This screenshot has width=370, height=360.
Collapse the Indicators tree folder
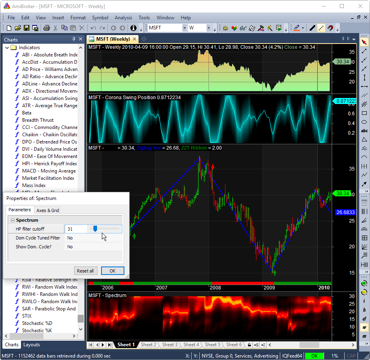(7, 48)
